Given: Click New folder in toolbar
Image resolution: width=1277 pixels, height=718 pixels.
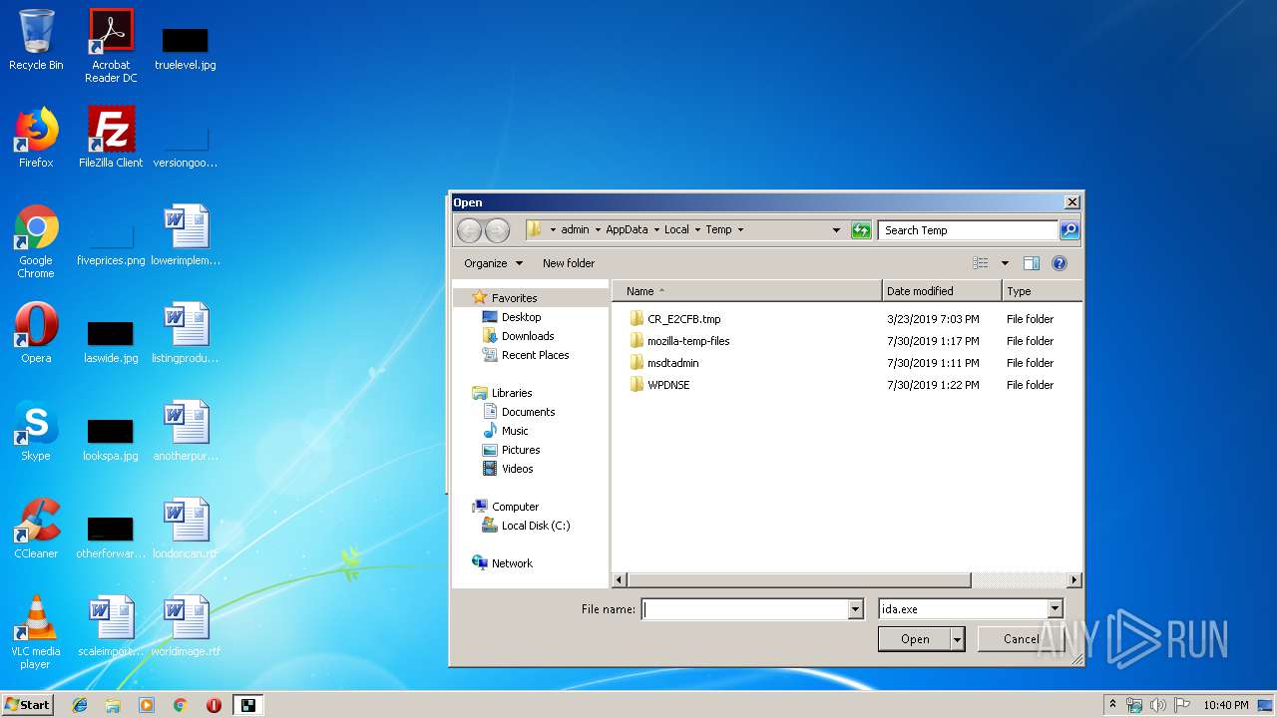Looking at the screenshot, I should pos(569,263).
